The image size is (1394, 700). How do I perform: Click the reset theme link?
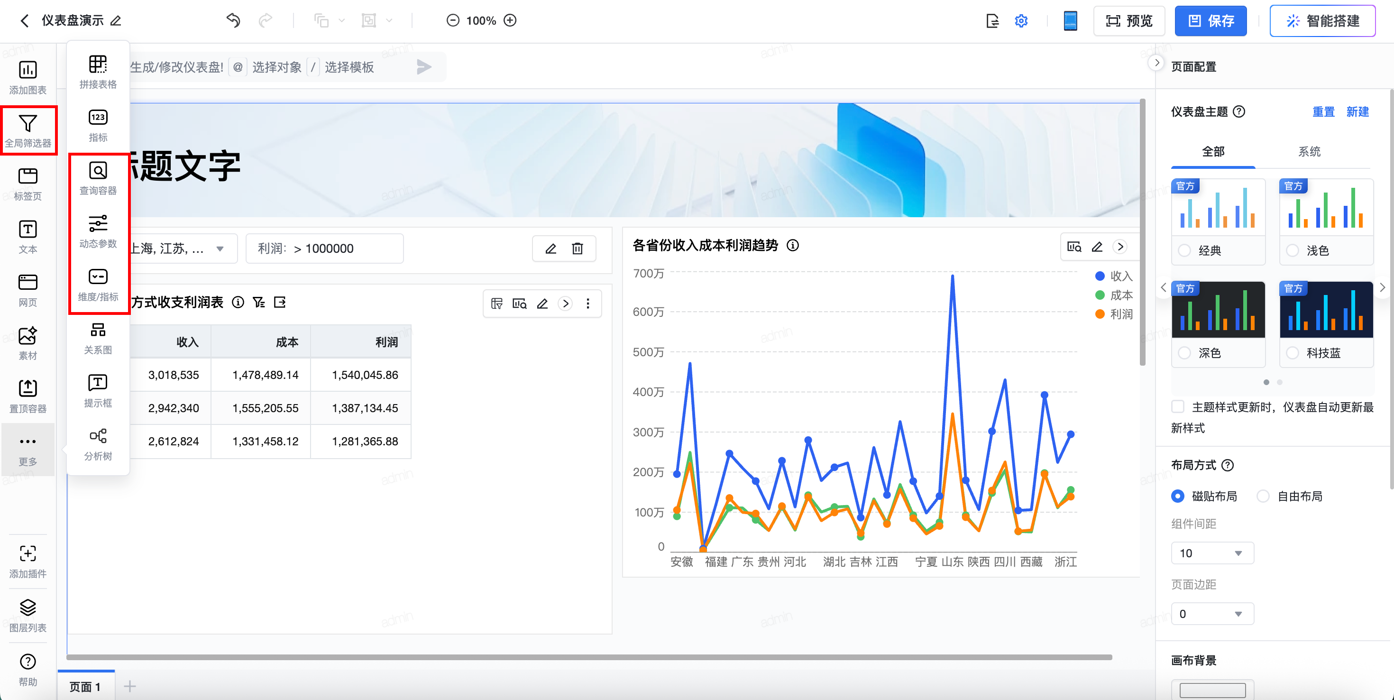(1323, 111)
